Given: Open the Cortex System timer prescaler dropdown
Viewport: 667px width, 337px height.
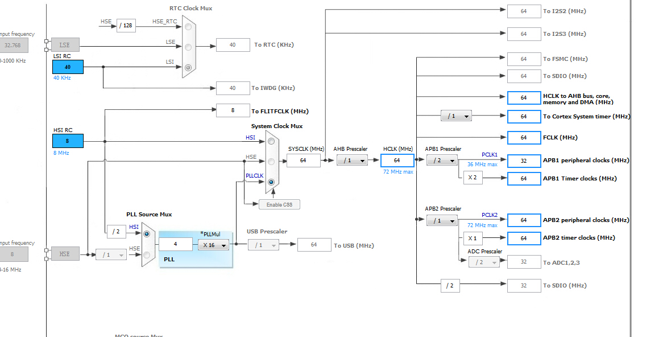Looking at the screenshot, I should tap(456, 116).
